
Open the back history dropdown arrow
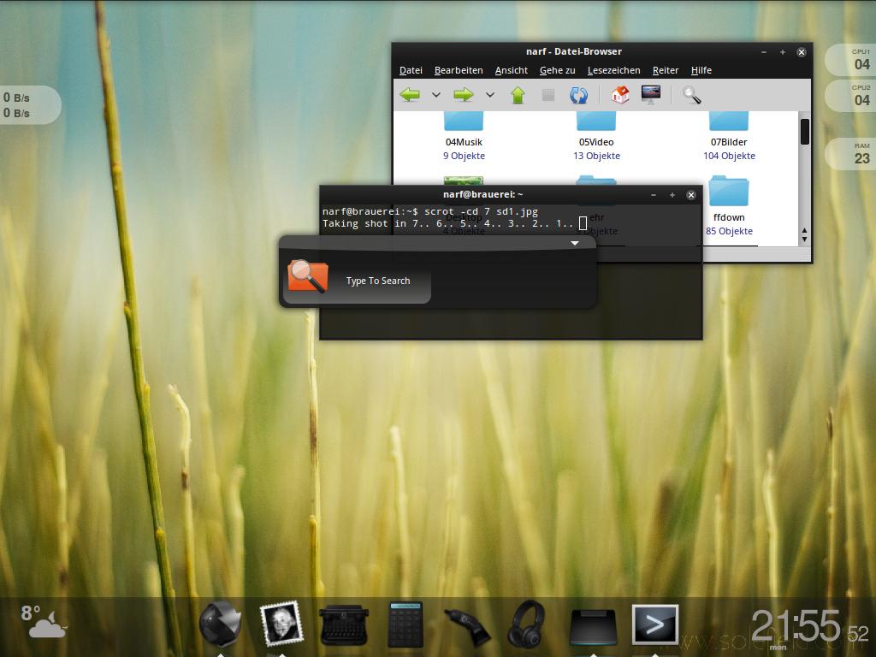click(436, 95)
